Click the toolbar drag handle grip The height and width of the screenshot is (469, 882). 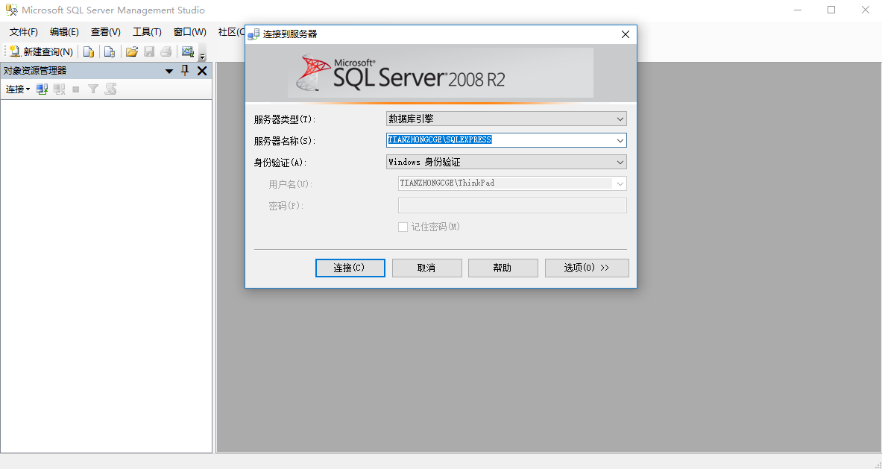coord(6,51)
